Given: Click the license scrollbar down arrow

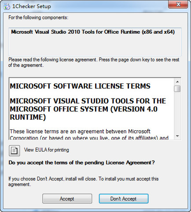Looking at the screenshot, I should (x=177, y=136).
